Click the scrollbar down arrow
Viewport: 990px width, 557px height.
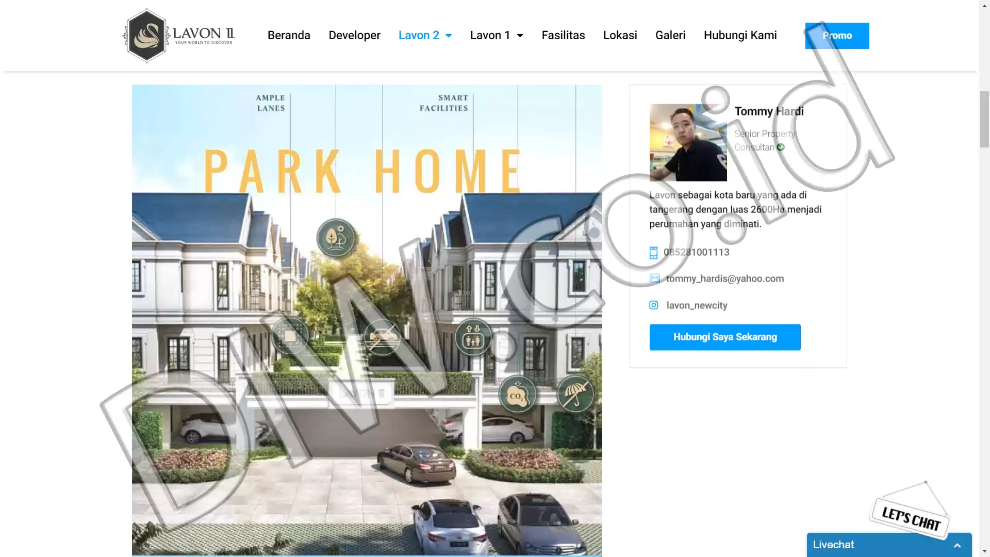tap(984, 552)
